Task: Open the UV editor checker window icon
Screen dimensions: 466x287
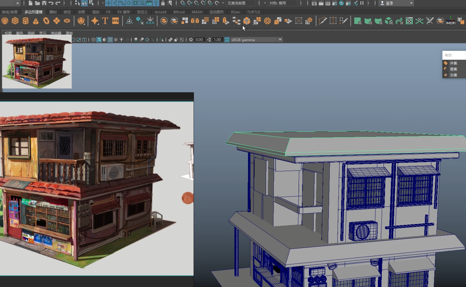Action: tap(409, 21)
